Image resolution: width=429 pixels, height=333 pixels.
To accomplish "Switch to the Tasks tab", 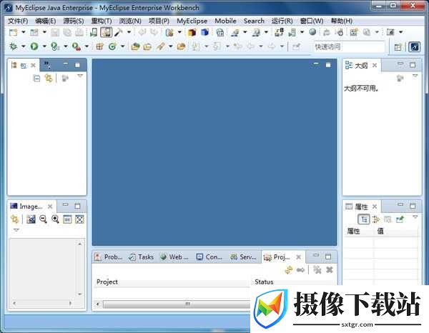I will click(141, 257).
